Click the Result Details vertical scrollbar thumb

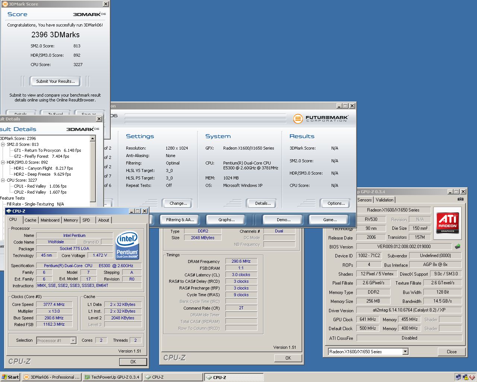point(93,172)
